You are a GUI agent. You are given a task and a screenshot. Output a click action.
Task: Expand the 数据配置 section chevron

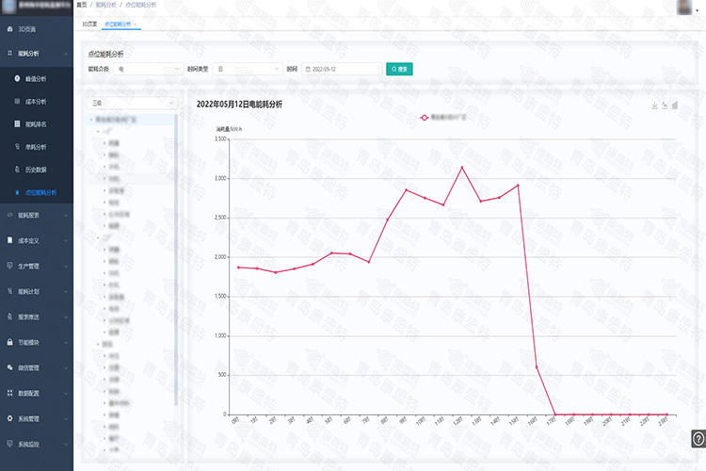(66, 394)
